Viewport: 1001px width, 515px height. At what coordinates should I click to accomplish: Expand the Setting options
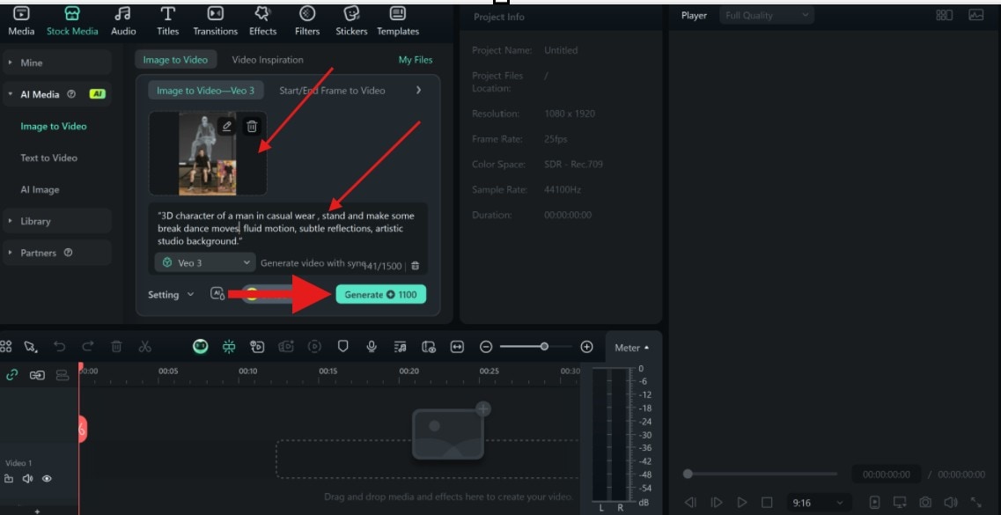(169, 294)
